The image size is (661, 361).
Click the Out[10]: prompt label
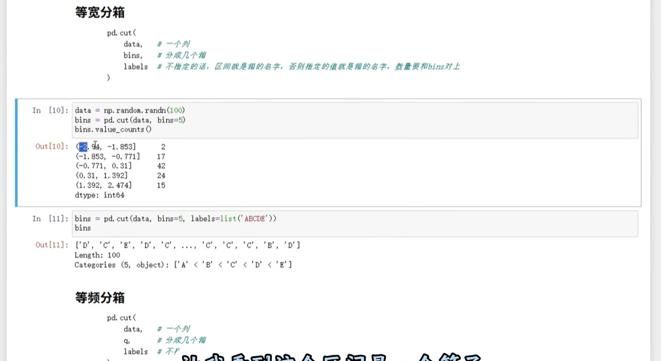(x=51, y=146)
